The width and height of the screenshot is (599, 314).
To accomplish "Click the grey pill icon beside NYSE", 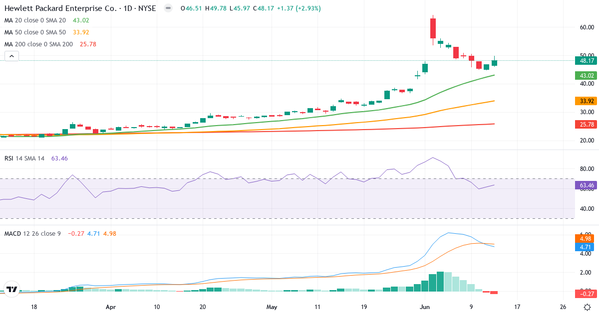I will [168, 8].
